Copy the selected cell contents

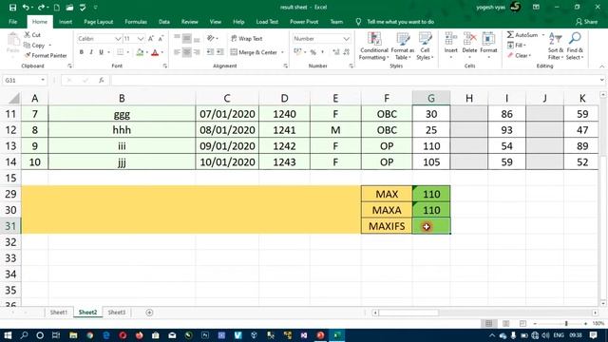pos(35,46)
